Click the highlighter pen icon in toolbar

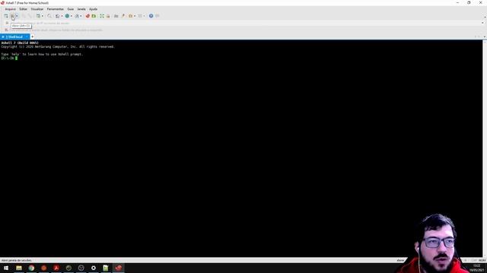[123, 16]
